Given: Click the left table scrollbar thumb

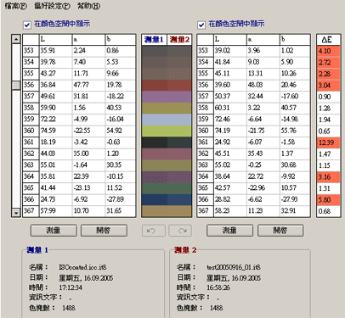Looking at the screenshot, I should tap(16, 86).
